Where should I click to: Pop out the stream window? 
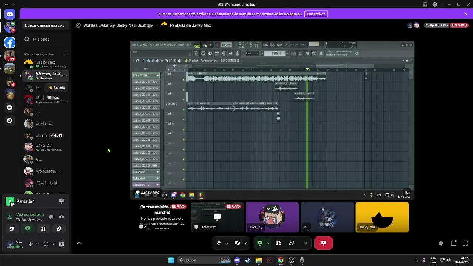453,243
